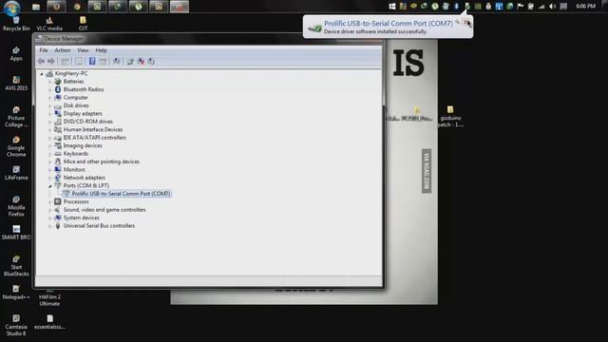Click the Disable device toolbar icon
The image size is (608, 342).
coord(151,61)
